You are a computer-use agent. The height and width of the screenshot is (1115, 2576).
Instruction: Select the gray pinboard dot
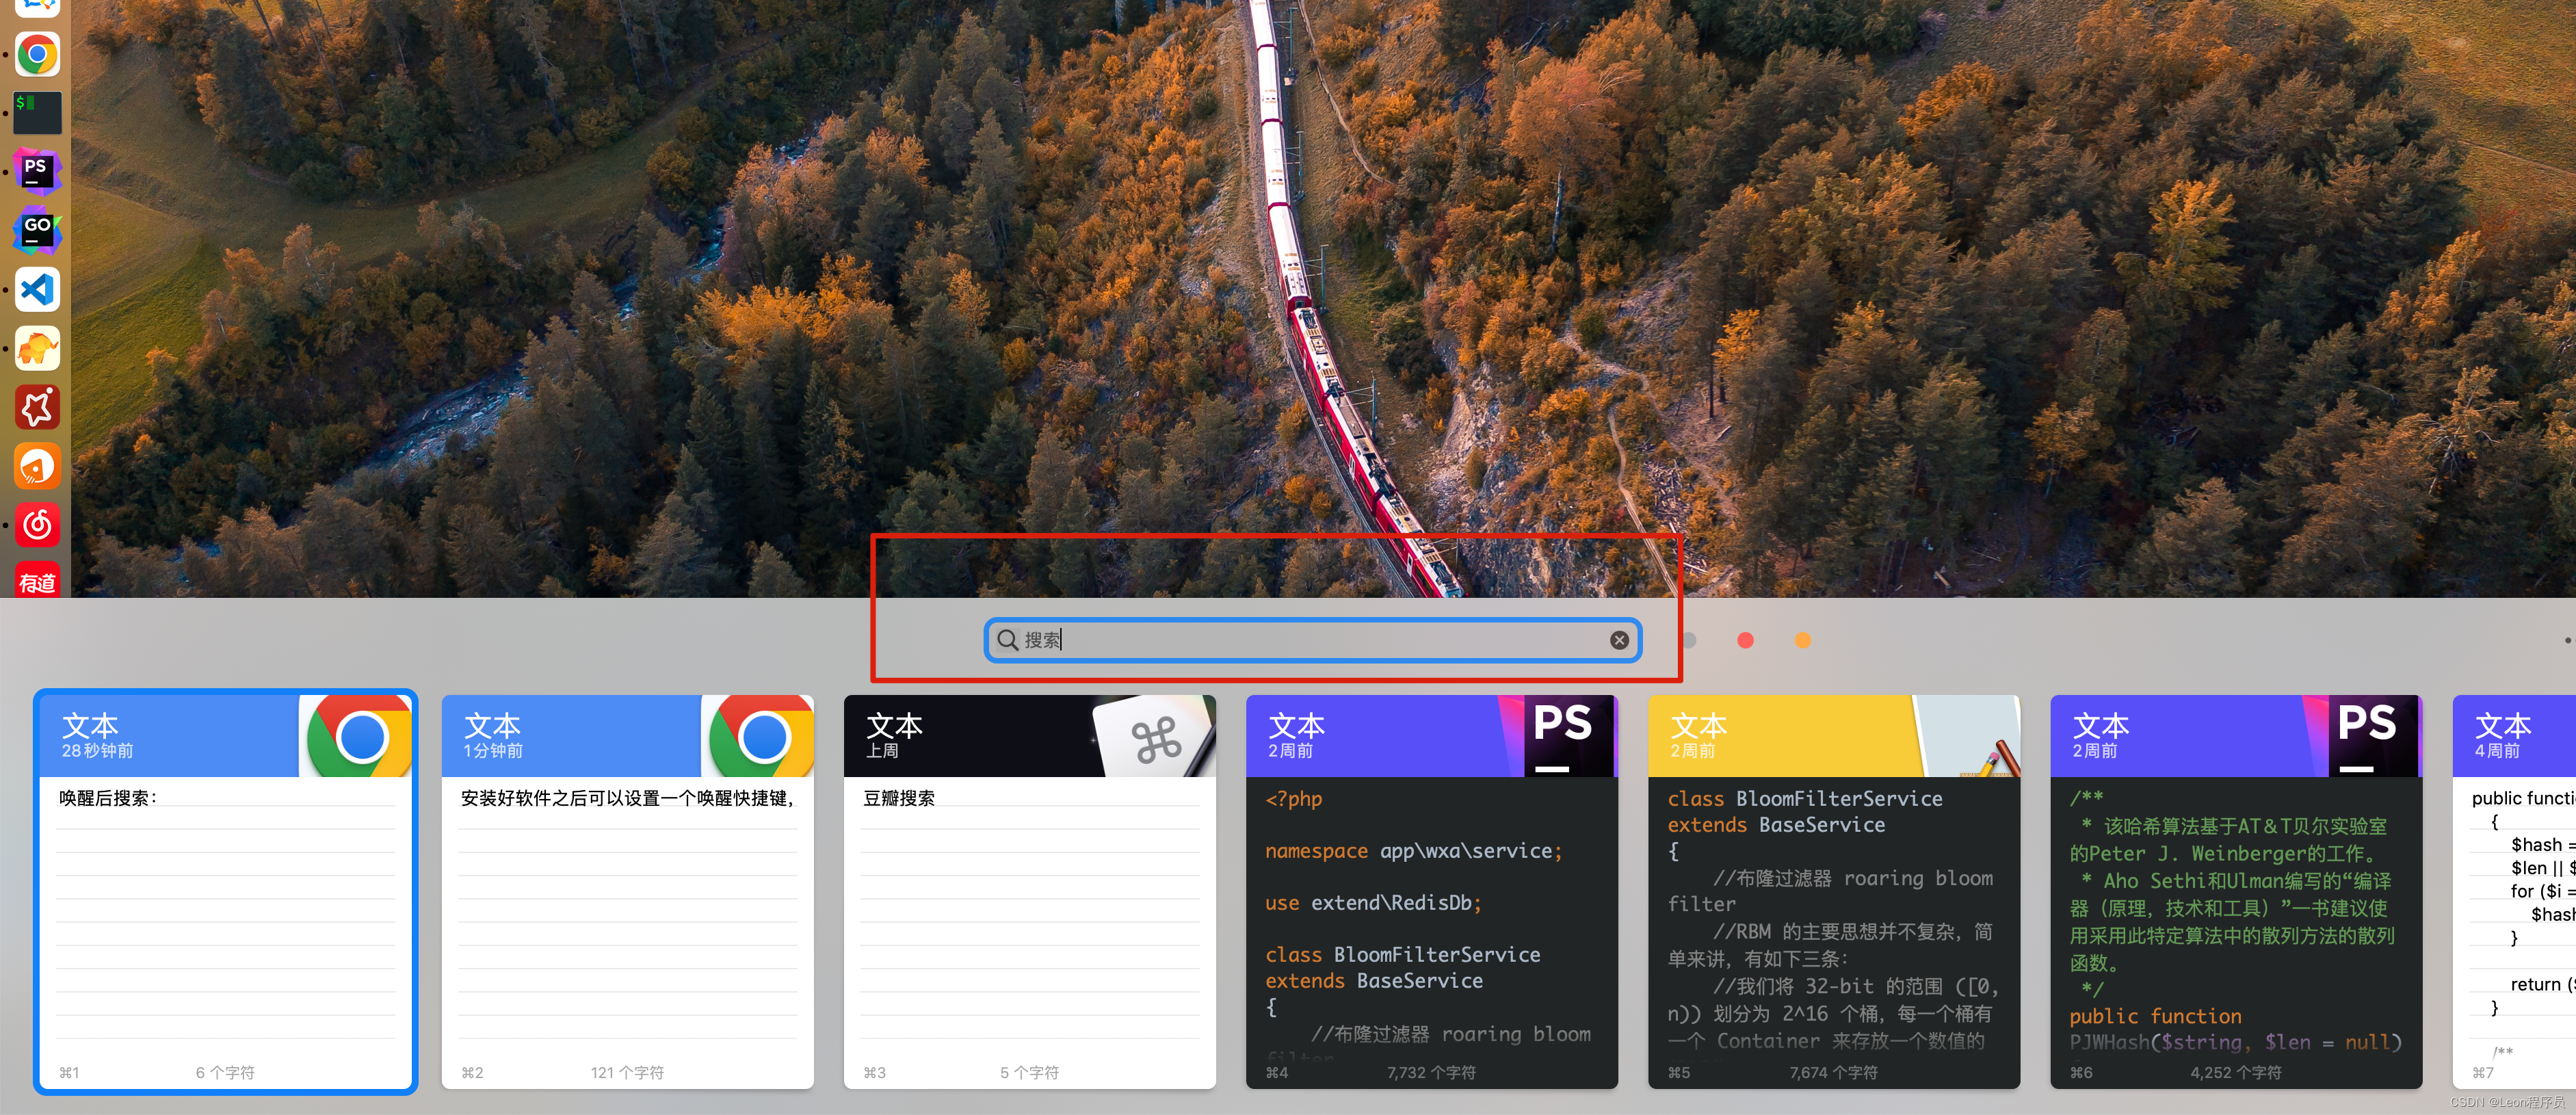1689,640
